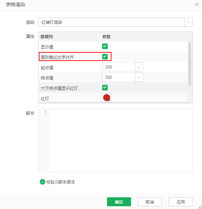The image size is (202, 209).
Task: Click the green 校验JS脚本语法 check icon
Action: point(43,182)
